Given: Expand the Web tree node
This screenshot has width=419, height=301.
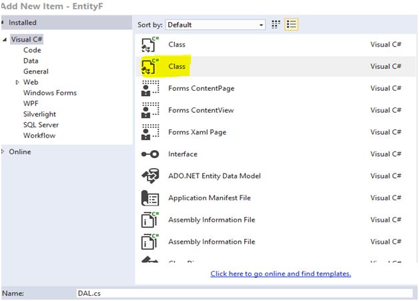Looking at the screenshot, I should pyautogui.click(x=17, y=82).
